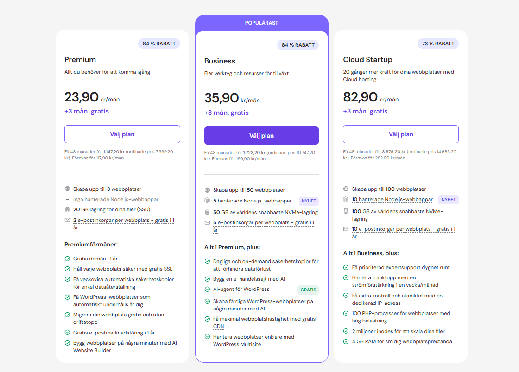This screenshot has height=372, width=519.
Task: Click the POPULÄRAST banner
Action: pyautogui.click(x=261, y=23)
